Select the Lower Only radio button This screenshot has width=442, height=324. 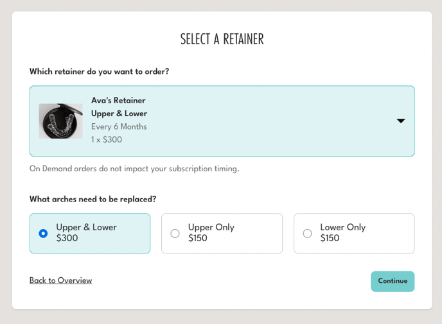tap(307, 234)
